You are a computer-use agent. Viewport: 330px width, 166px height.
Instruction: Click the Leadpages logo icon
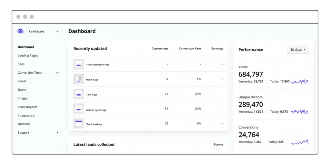[x=21, y=31]
